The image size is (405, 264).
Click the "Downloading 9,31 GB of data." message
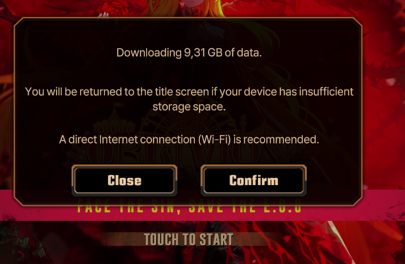pos(189,53)
